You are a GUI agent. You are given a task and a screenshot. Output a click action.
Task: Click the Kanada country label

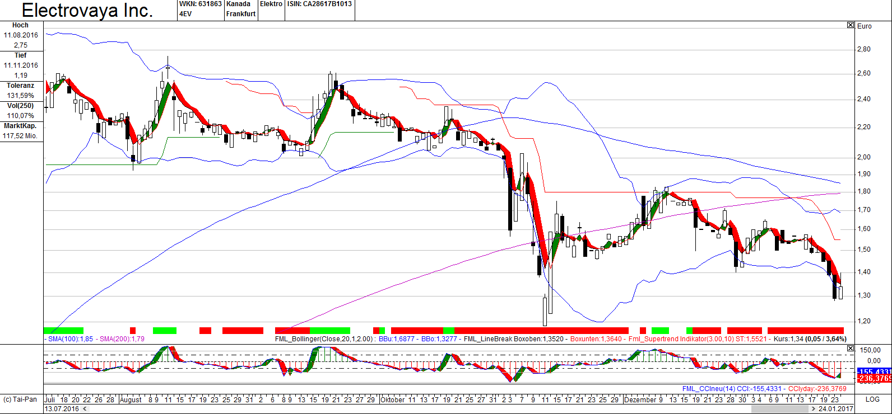point(239,4)
